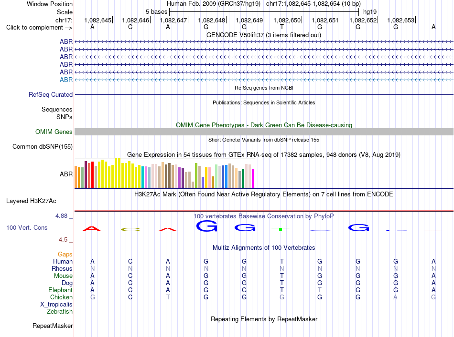
Task: Click the olive C conservation logo letter
Action: [x=130, y=230]
